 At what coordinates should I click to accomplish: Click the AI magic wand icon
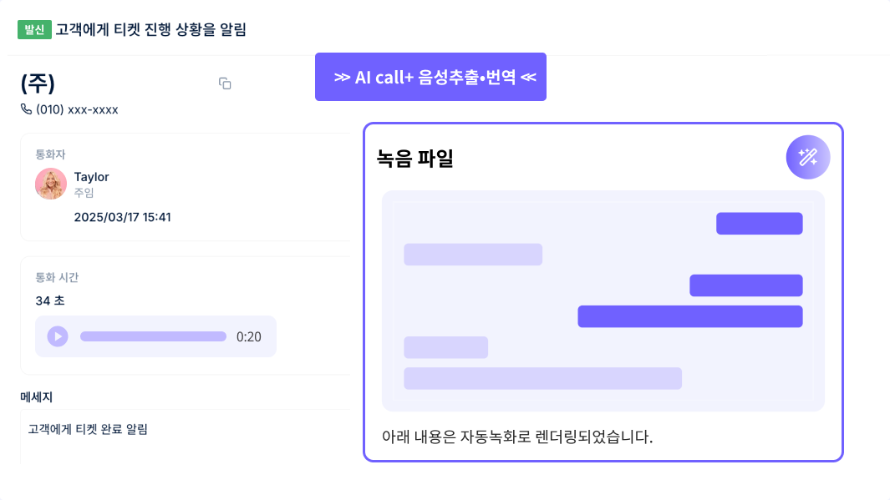pyautogui.click(x=808, y=157)
